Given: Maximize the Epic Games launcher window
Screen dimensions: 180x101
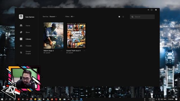Looking at the screenshot, I should pos(152,10).
